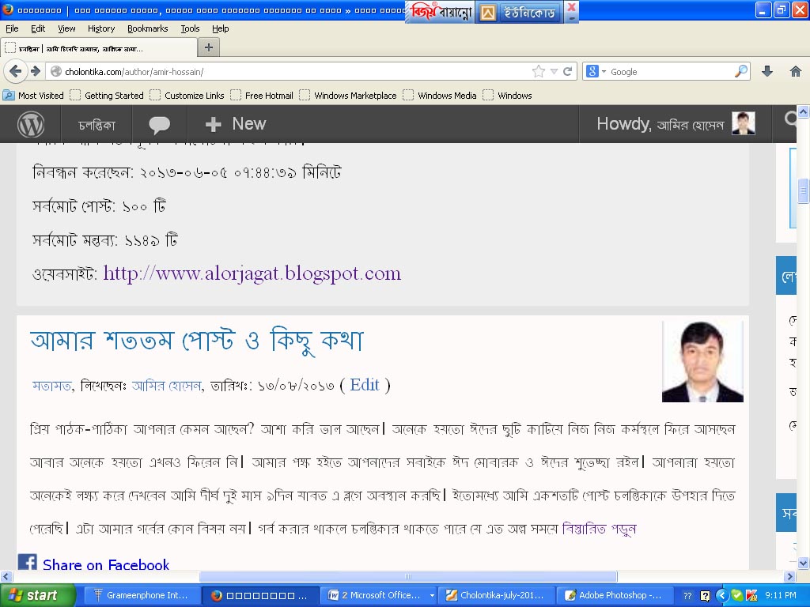The width and height of the screenshot is (810, 607).
Task: Open a new tab with the plus button
Action: 208,47
